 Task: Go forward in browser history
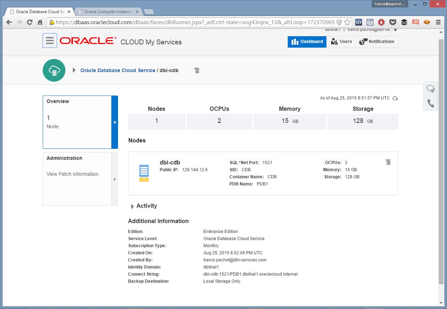click(x=19, y=22)
